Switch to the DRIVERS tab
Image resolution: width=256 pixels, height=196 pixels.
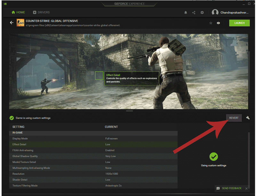pos(41,12)
